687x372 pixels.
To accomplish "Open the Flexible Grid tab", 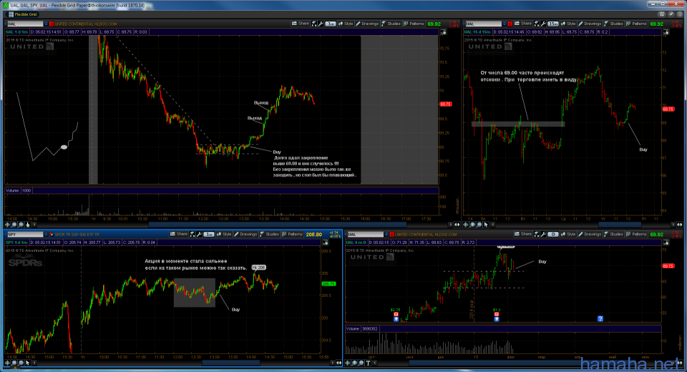I will coord(23,14).
